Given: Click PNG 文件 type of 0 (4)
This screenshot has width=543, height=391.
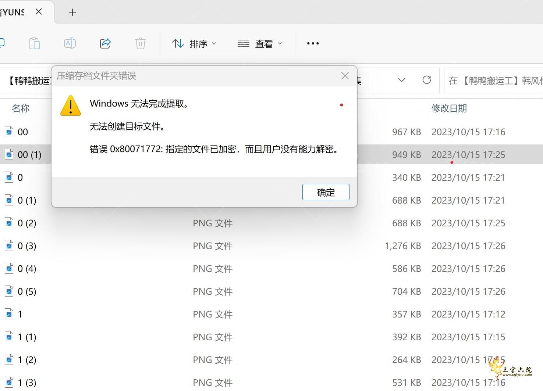Looking at the screenshot, I should [x=213, y=269].
